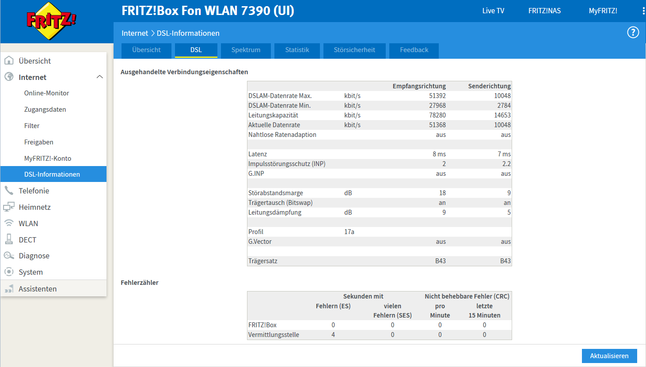Screen dimensions: 646x367
Task: Click the Impulsstörungsschutz (INP) row label
Action: (287, 164)
